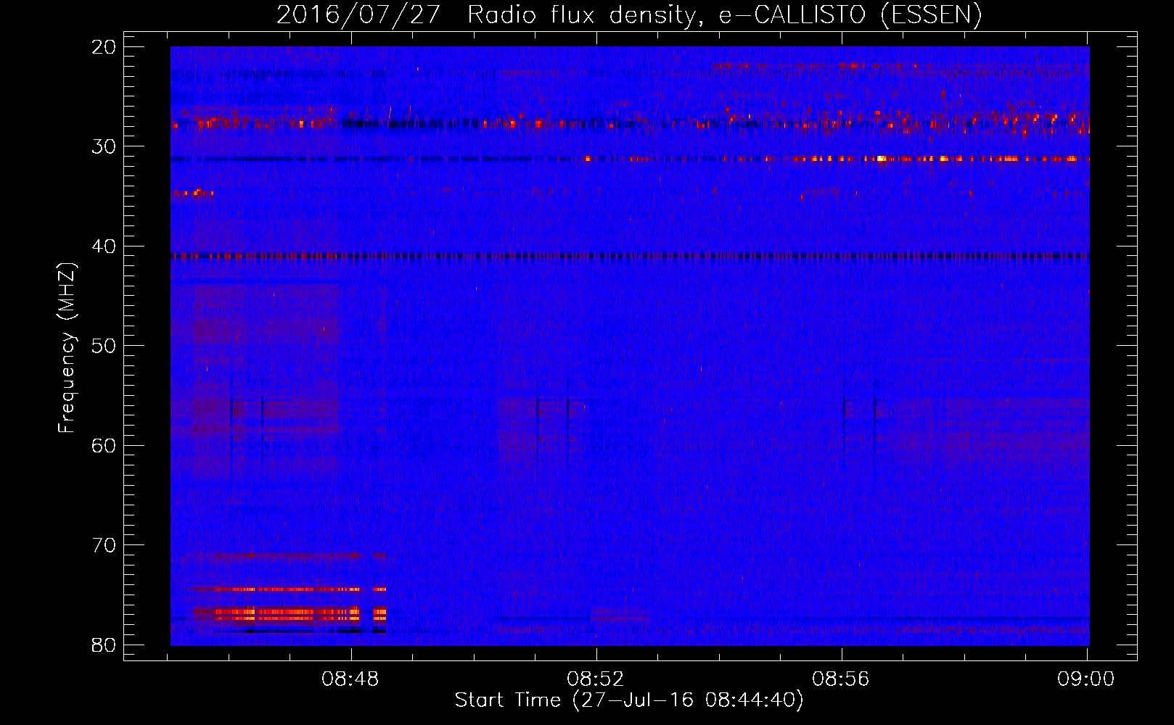Click the 70 frequency tick label
This screenshot has width=1174, height=725.
(104, 545)
